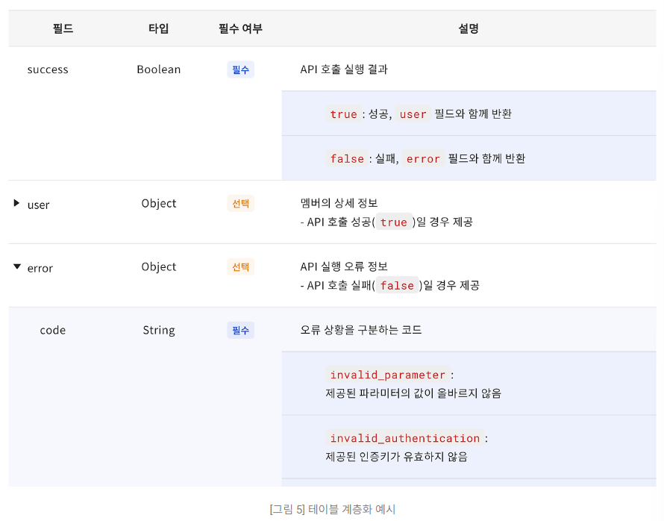Click the 필수 badge in code row
This screenshot has width=664, height=521.
click(x=240, y=330)
